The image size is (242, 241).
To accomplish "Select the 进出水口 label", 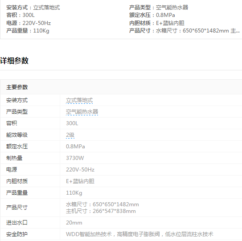I will click(17, 223).
